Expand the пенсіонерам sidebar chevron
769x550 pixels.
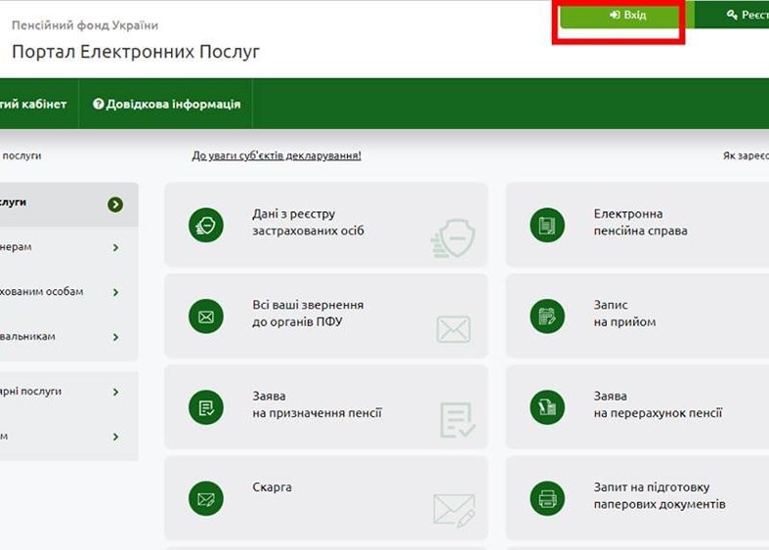[x=115, y=247]
